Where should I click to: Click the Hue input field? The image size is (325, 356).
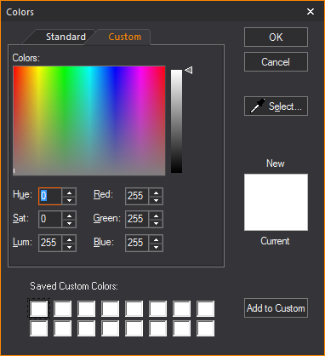50,196
